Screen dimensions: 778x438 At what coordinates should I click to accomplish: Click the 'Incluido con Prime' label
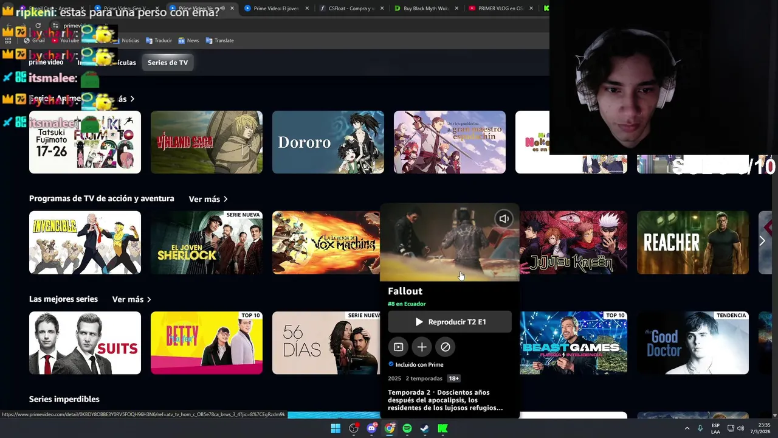(419, 364)
